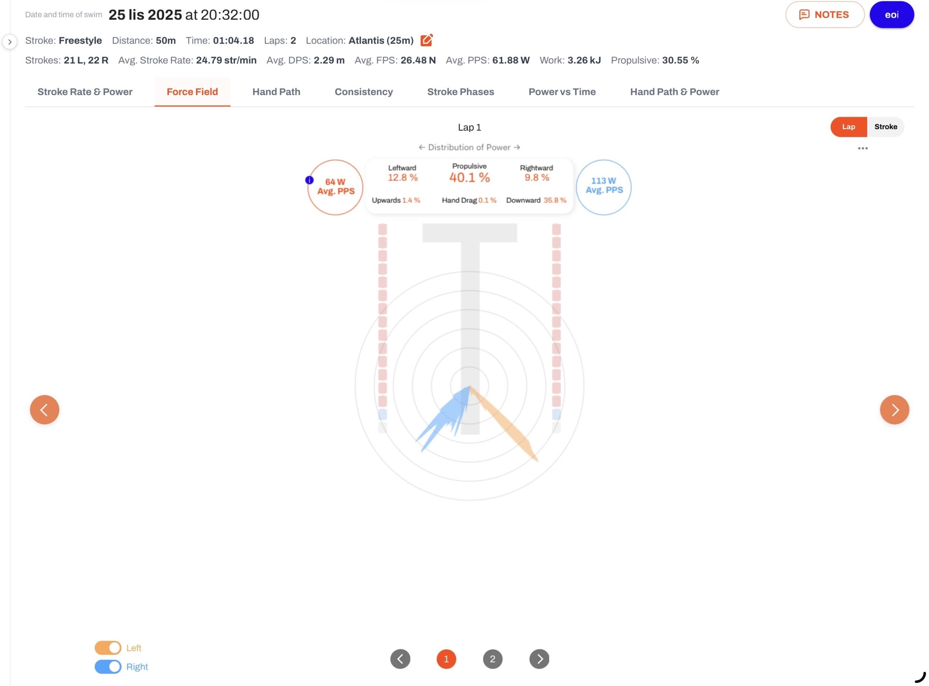Click the location edit pencil icon
The width and height of the screenshot is (929, 686).
click(x=426, y=40)
